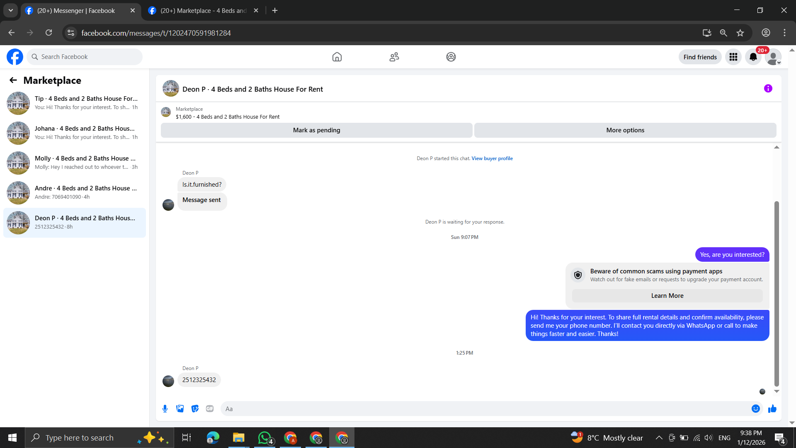This screenshot has width=796, height=448.
Task: Send a thumbs-up like
Action: point(772,409)
